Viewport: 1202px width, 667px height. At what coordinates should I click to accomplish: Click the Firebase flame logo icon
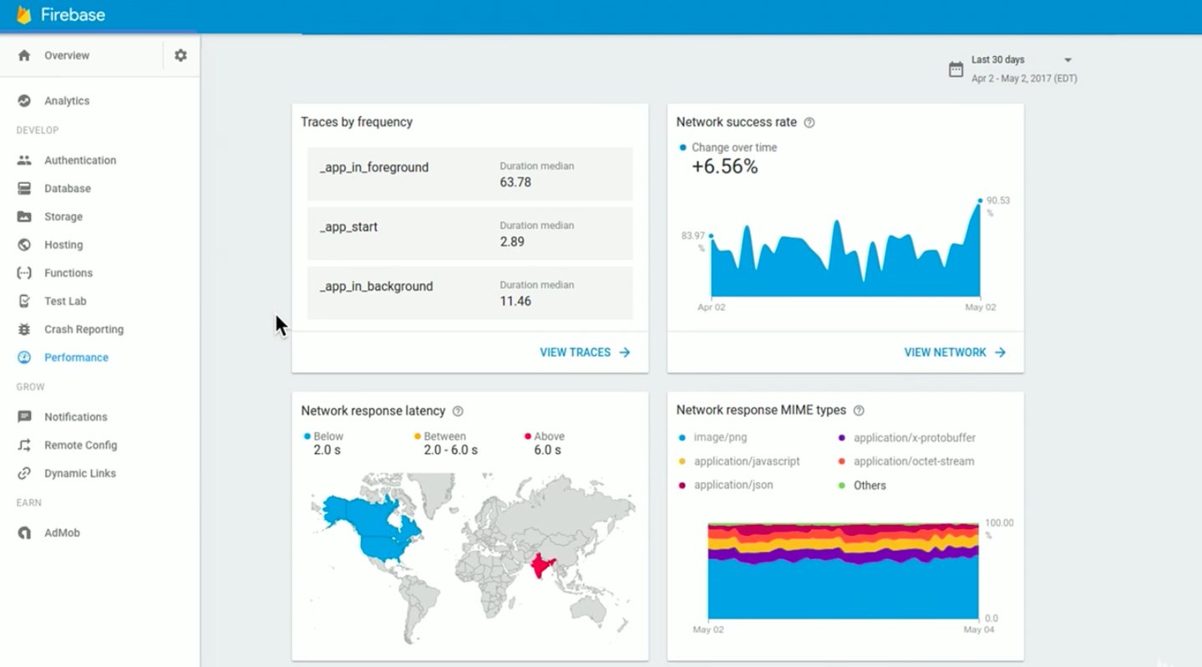pos(23,15)
